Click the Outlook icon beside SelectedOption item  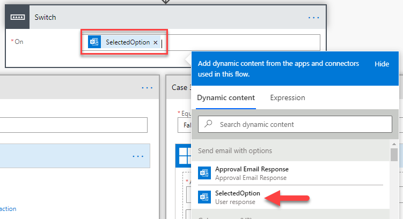click(x=204, y=197)
